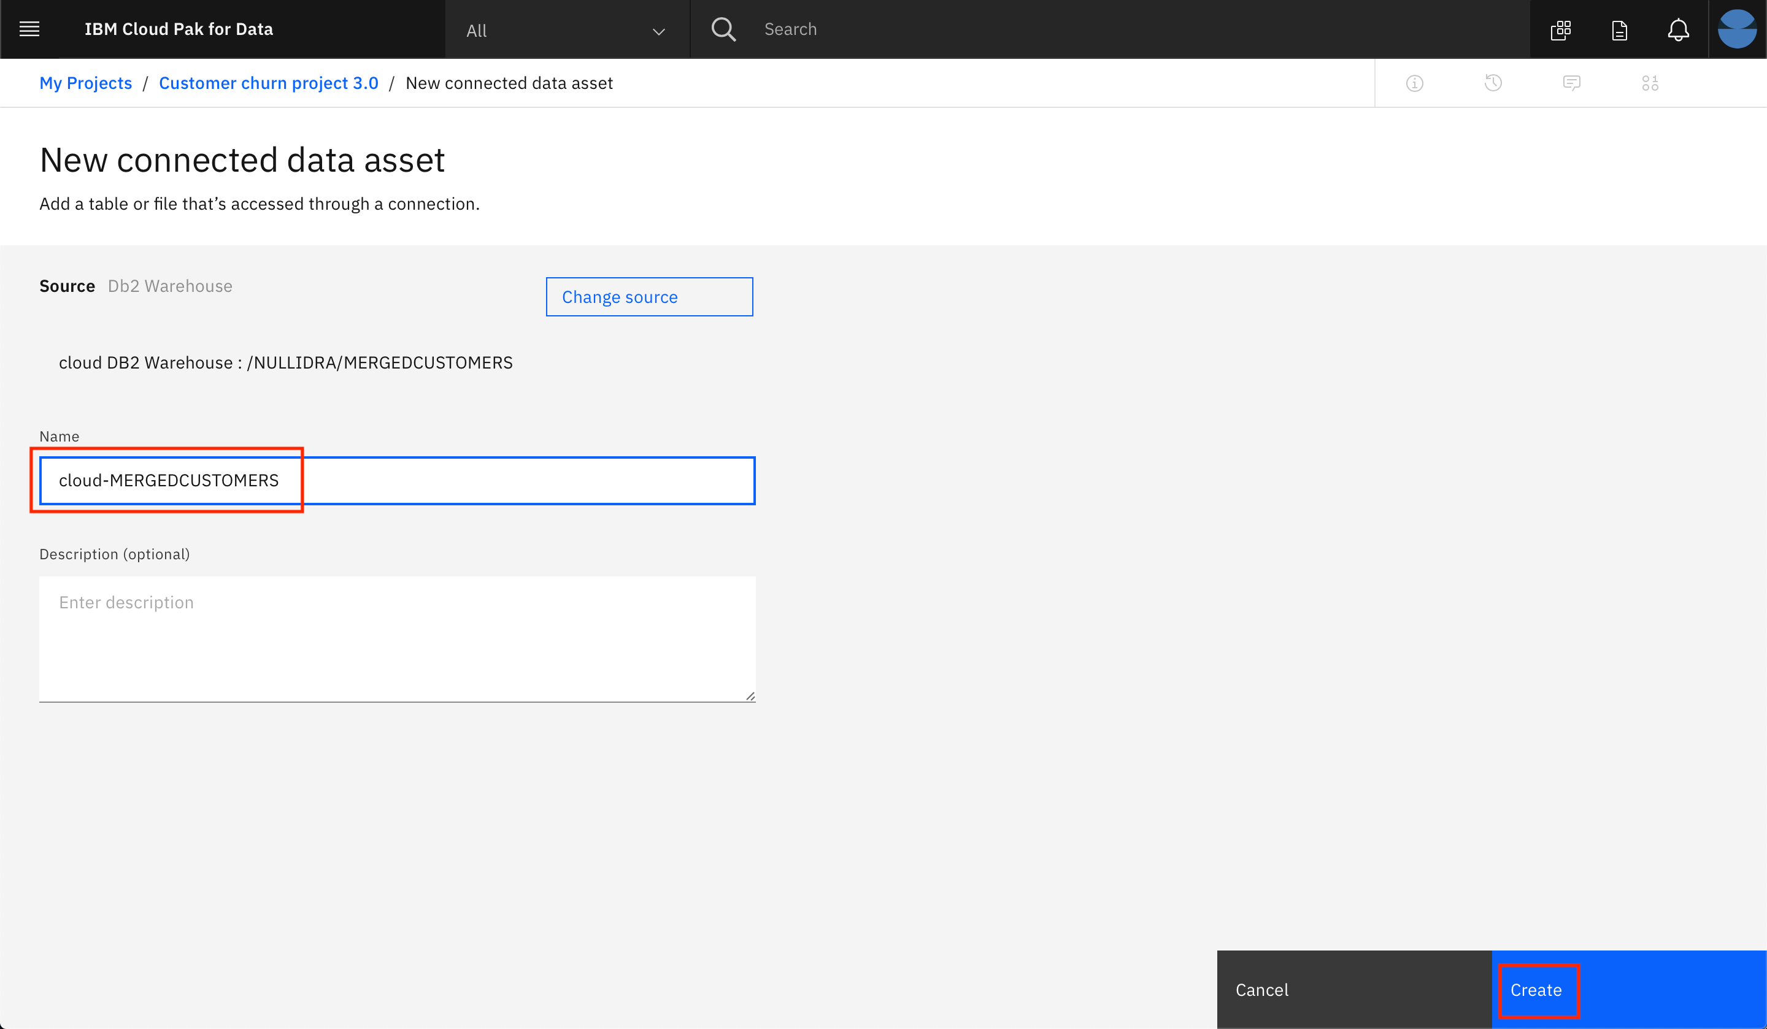Expand the All categories dropdown
Screen dimensions: 1767x1029
click(x=568, y=29)
